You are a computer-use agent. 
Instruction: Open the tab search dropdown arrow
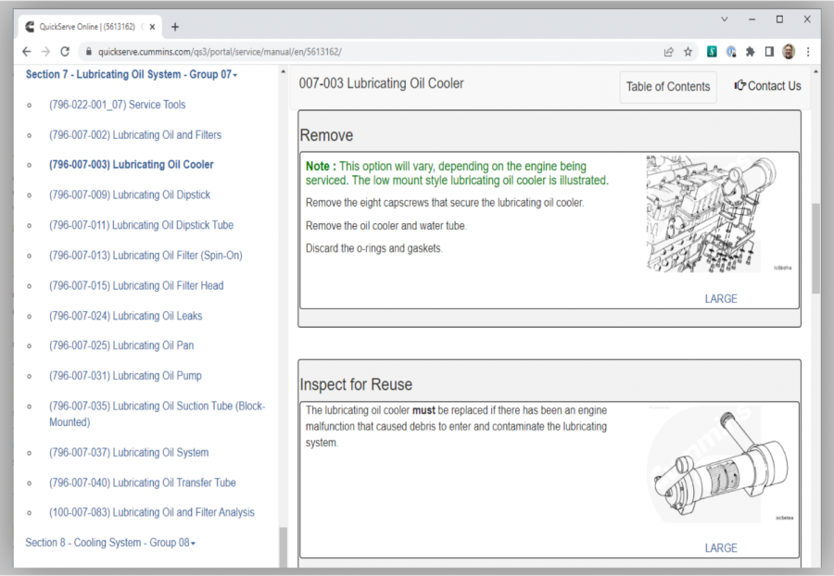pos(724,19)
